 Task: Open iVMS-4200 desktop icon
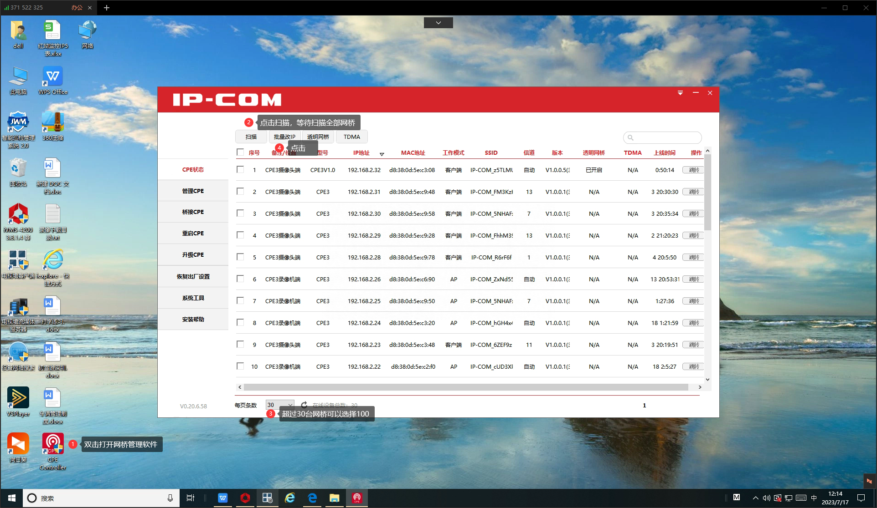18,214
